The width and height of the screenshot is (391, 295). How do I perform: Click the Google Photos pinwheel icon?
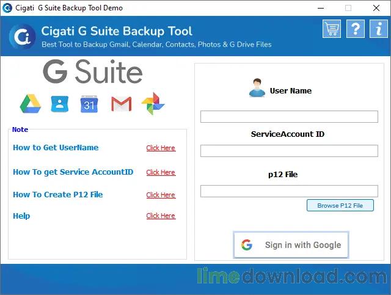tap(153, 104)
